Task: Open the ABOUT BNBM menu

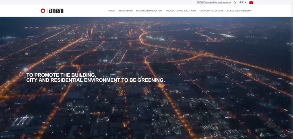Action: 126,11
